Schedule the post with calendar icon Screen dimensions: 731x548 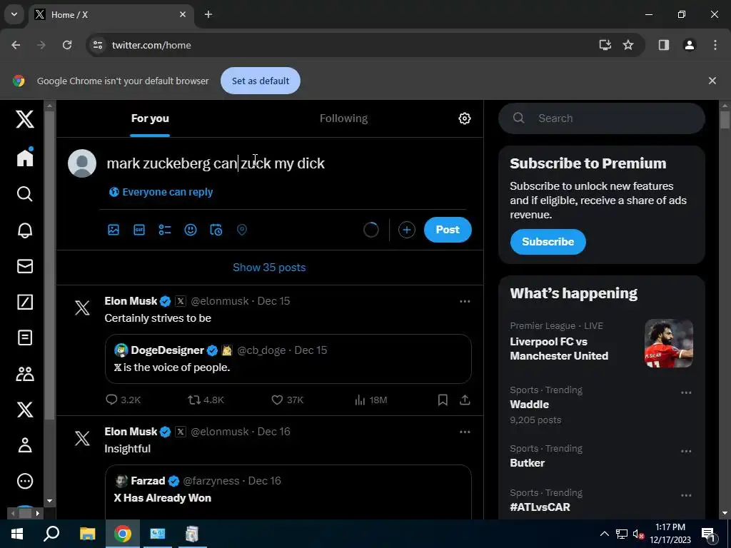point(216,230)
